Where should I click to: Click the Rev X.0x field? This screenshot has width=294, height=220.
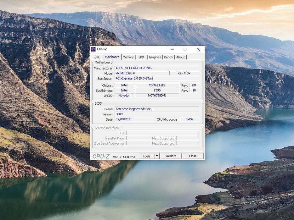click(184, 73)
